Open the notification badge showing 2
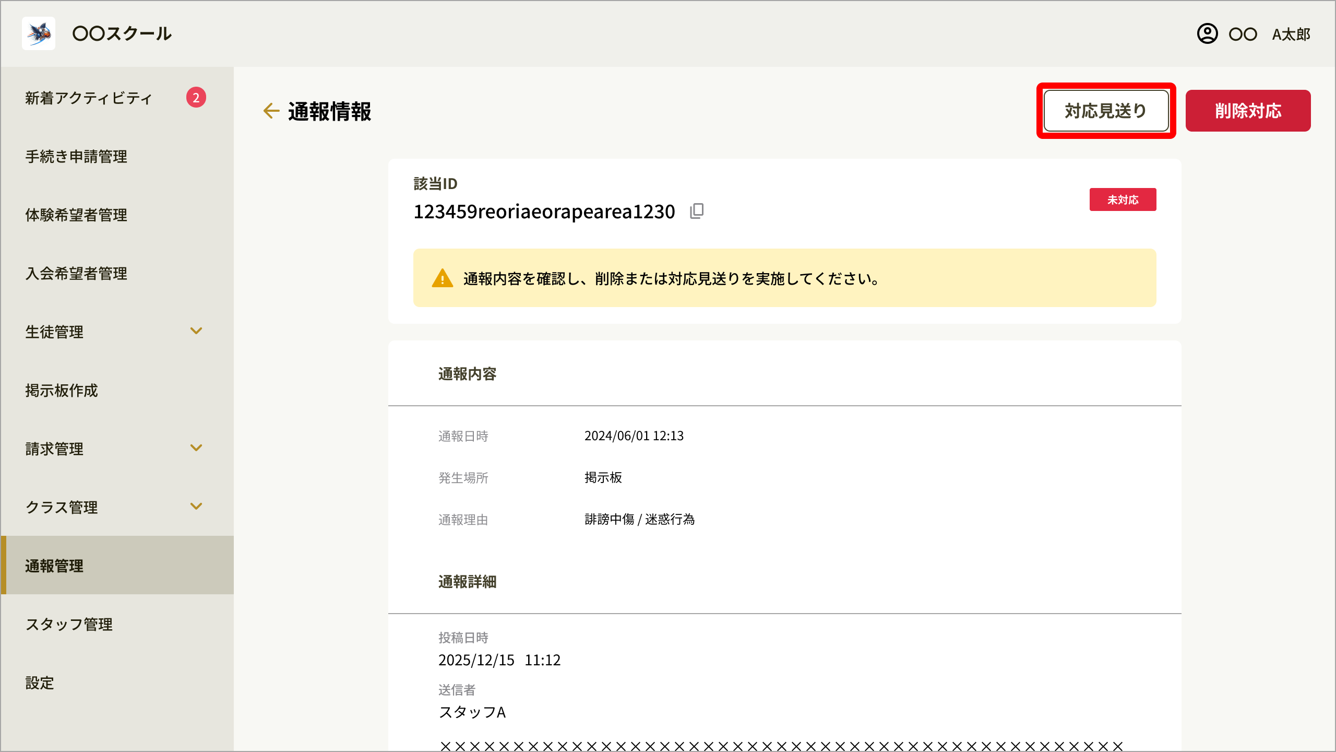 (196, 97)
